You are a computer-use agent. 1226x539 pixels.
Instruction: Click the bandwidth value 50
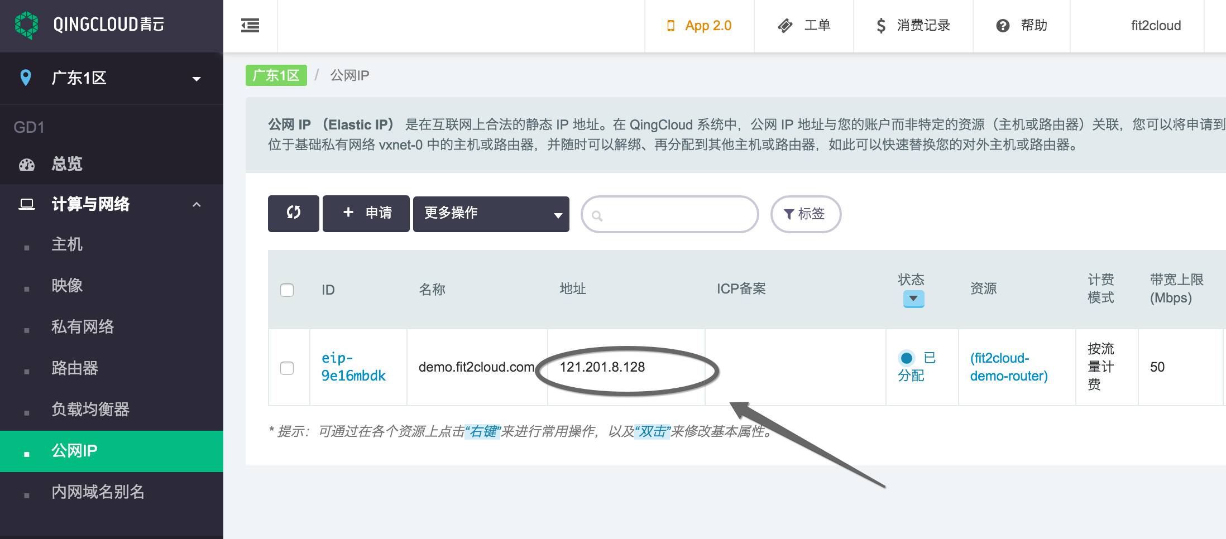click(x=1157, y=367)
